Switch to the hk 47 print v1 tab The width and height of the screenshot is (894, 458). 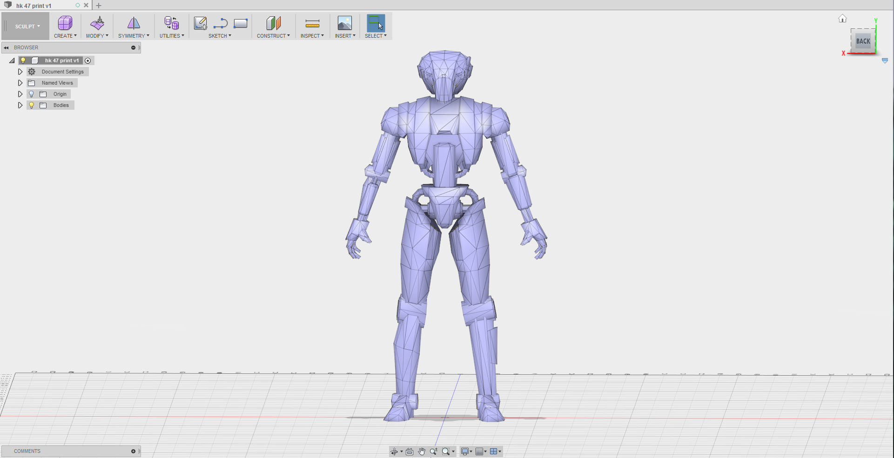(x=34, y=6)
